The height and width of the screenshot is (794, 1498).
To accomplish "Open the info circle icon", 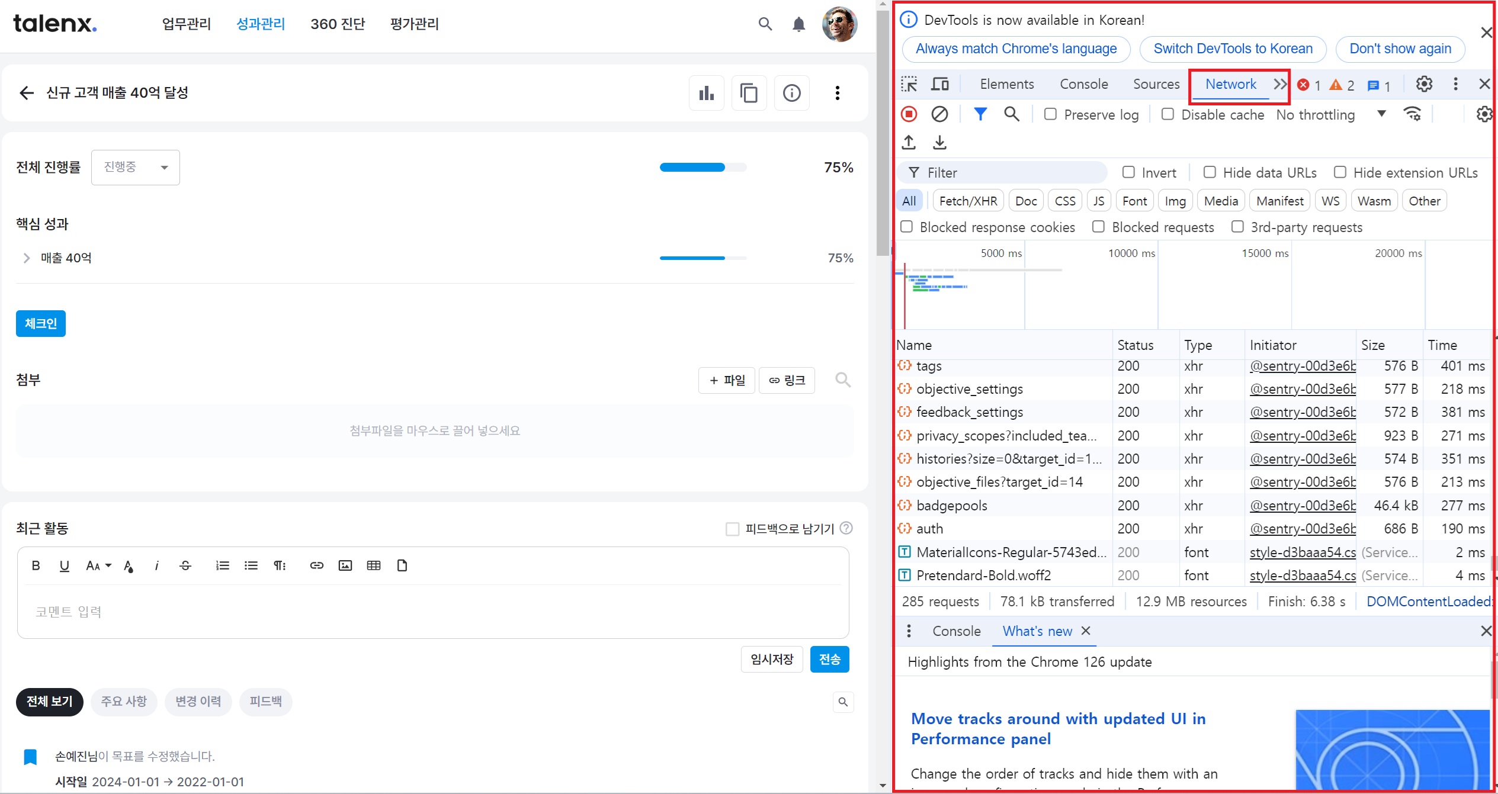I will pos(791,93).
